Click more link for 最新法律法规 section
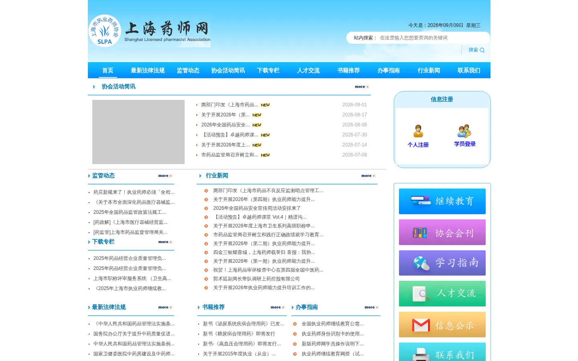The height and width of the screenshot is (361, 578). pyautogui.click(x=165, y=307)
